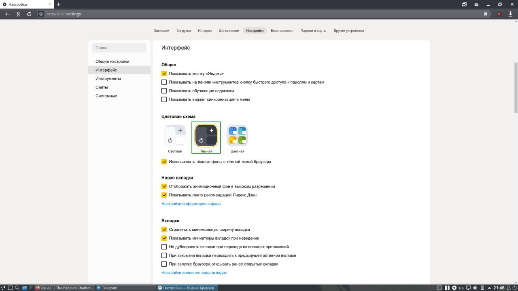This screenshot has width=518, height=291.
Task: Open the Закладки tab
Action: click(161, 31)
